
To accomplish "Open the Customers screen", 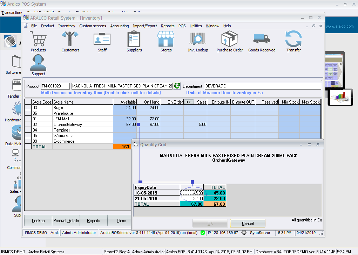I will 70,40.
